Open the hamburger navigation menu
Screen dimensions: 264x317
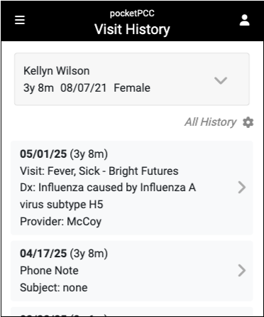[x=20, y=20]
